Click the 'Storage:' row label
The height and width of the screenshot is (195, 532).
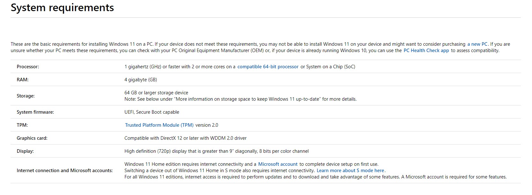tap(26, 96)
